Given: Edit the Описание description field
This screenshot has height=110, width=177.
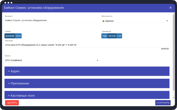Looking at the screenshot, I should 87,45.
